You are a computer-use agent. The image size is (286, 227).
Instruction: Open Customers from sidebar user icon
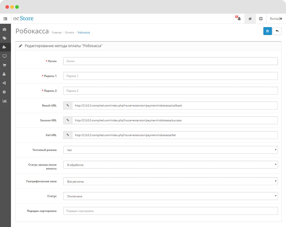(4, 74)
